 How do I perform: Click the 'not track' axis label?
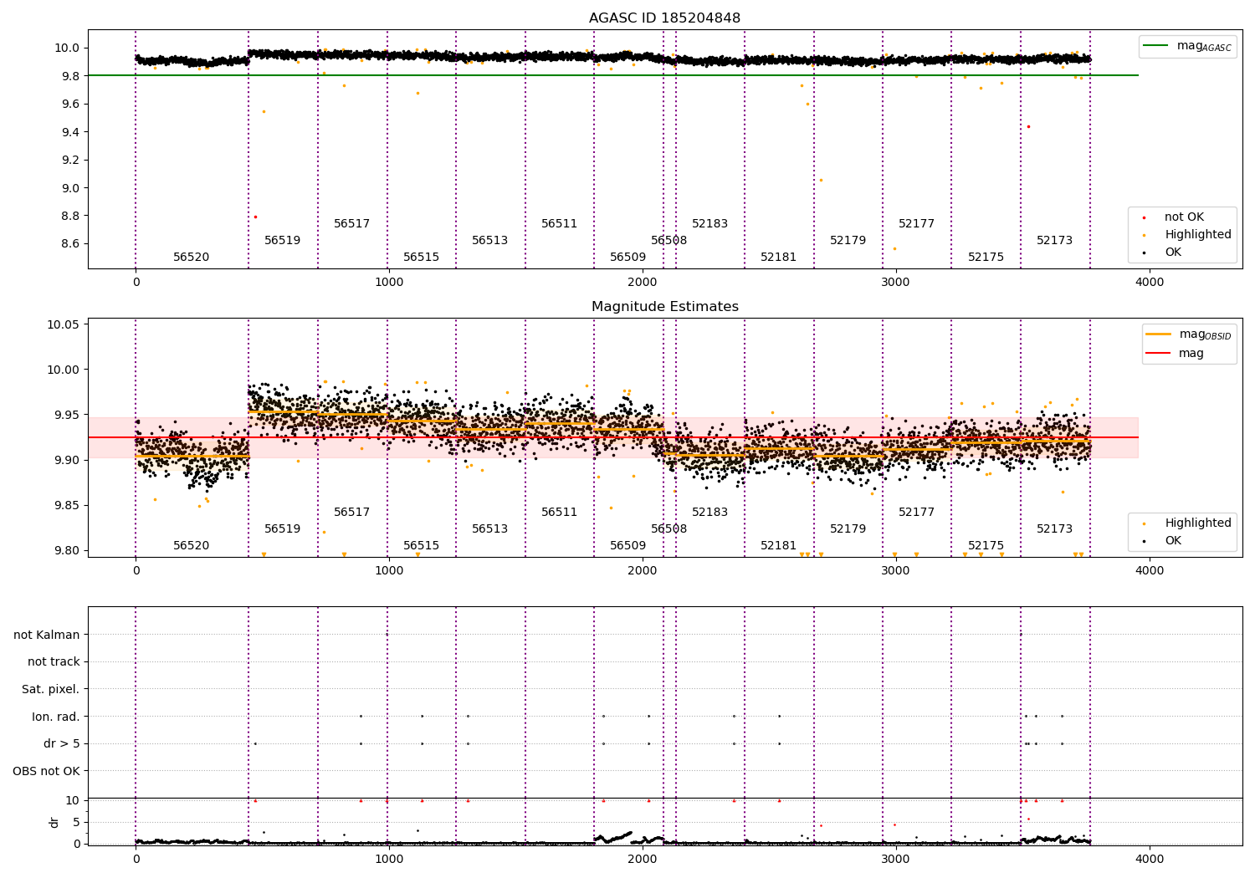(54, 661)
